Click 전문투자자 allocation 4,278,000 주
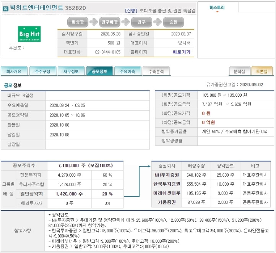 pyautogui.click(x=69, y=175)
